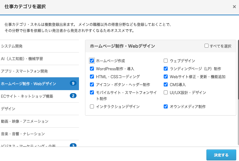Uncheck WordPress制作・導入 option
Image resolution: width=239 pixels, height=161 pixels.
tap(92, 69)
